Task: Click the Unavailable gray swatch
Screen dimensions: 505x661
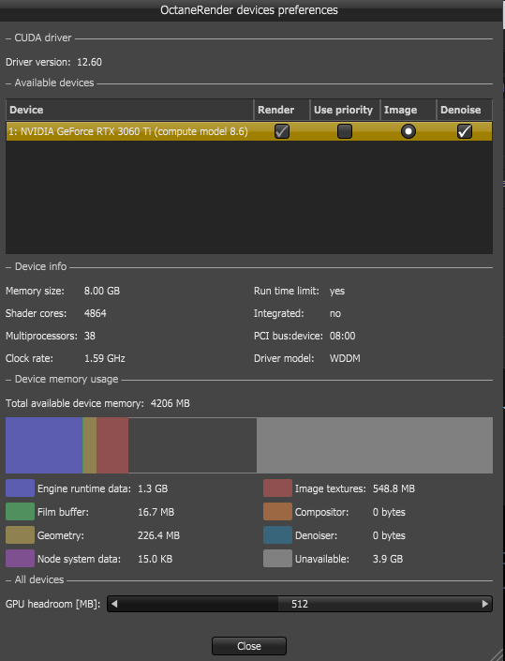Action: click(x=277, y=559)
